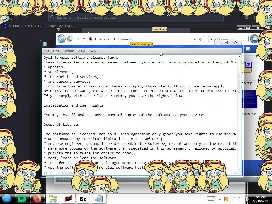
Task: Click the '14 items' Explorer status text
Action: pos(64,179)
